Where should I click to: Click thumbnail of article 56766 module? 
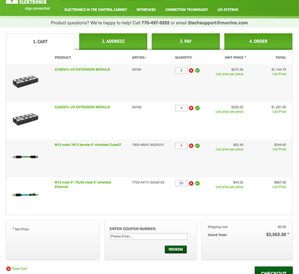click(x=25, y=119)
